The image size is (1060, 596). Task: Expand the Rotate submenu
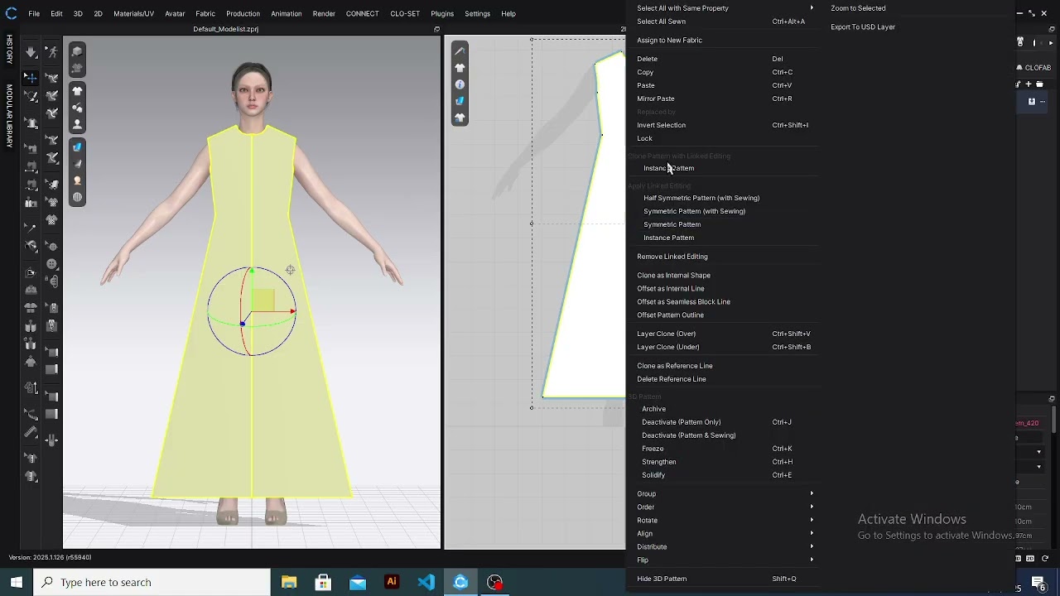(x=724, y=521)
